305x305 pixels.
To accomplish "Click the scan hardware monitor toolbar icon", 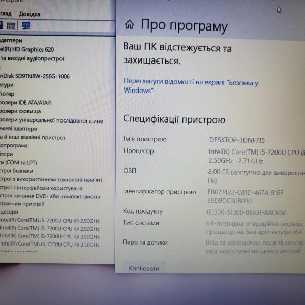I will click(x=26, y=26).
